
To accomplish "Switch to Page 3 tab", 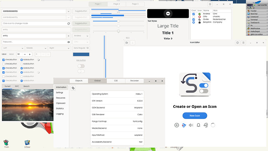I will coord(135,4).
